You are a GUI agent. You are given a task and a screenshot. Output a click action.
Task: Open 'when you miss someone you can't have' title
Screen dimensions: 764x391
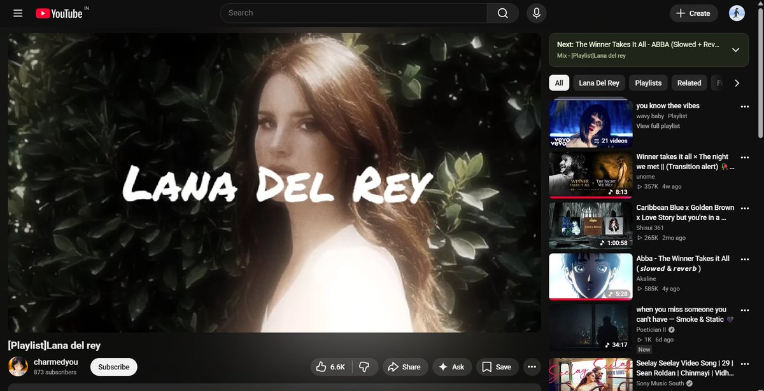685,314
